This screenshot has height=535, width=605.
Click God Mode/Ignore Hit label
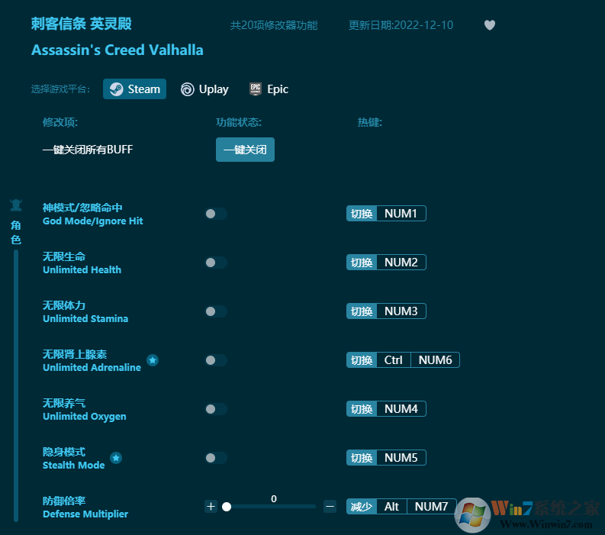pyautogui.click(x=92, y=221)
